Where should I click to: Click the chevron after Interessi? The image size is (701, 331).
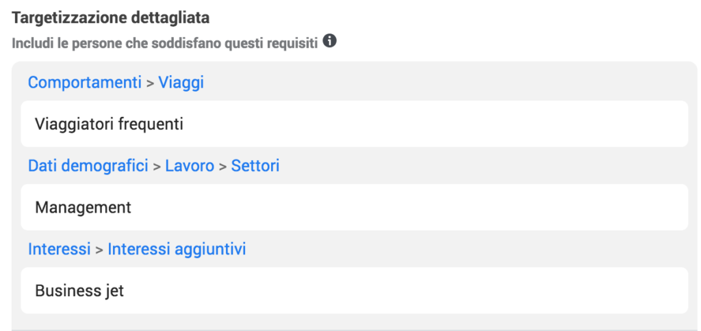point(99,250)
